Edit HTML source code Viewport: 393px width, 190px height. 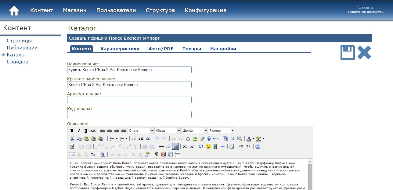click(x=216, y=138)
